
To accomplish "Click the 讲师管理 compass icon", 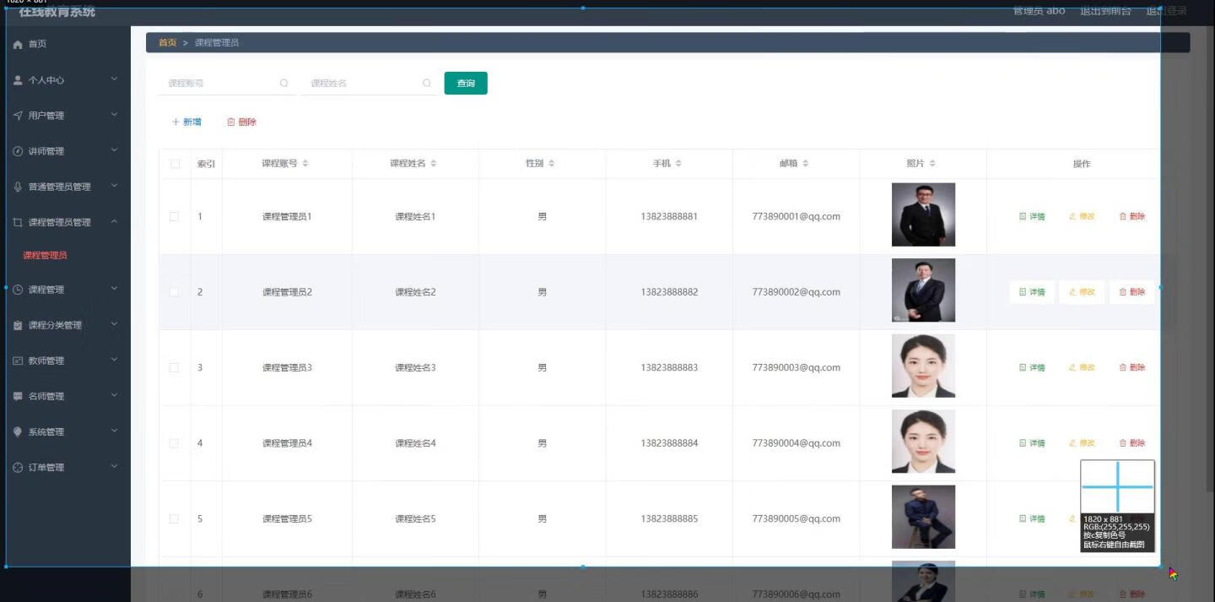I will [x=18, y=151].
